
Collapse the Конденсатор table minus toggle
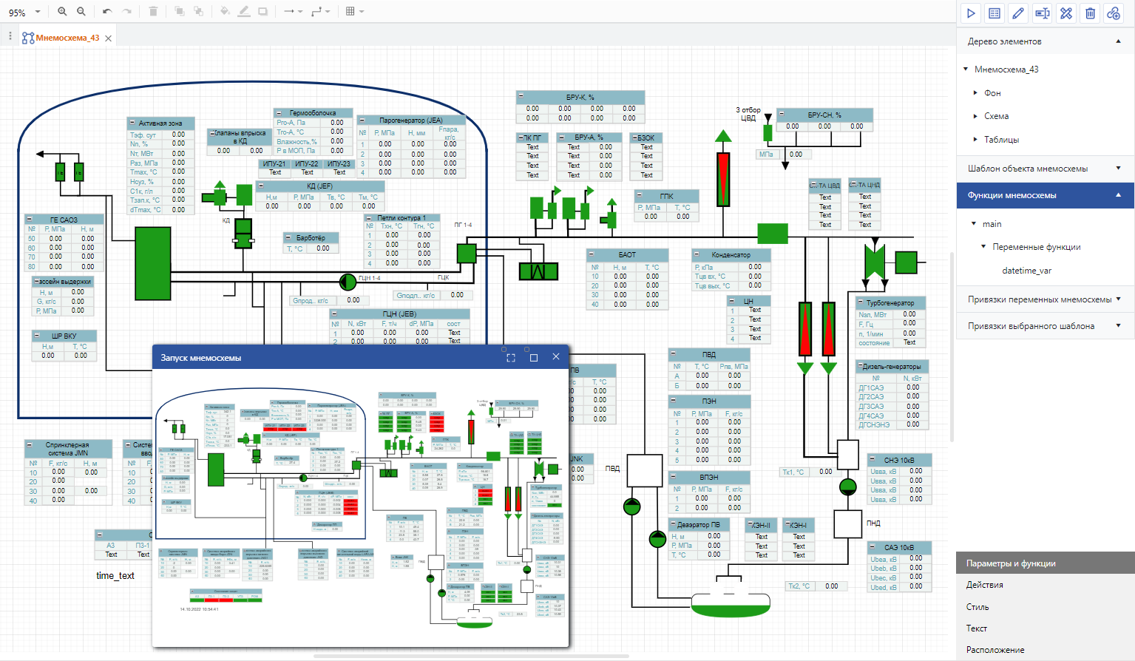(x=697, y=254)
